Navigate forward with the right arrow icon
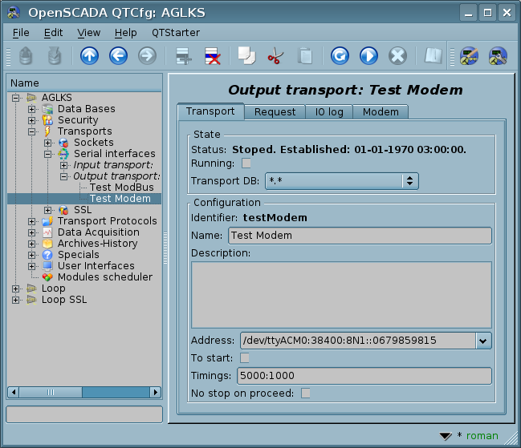 click(147, 56)
